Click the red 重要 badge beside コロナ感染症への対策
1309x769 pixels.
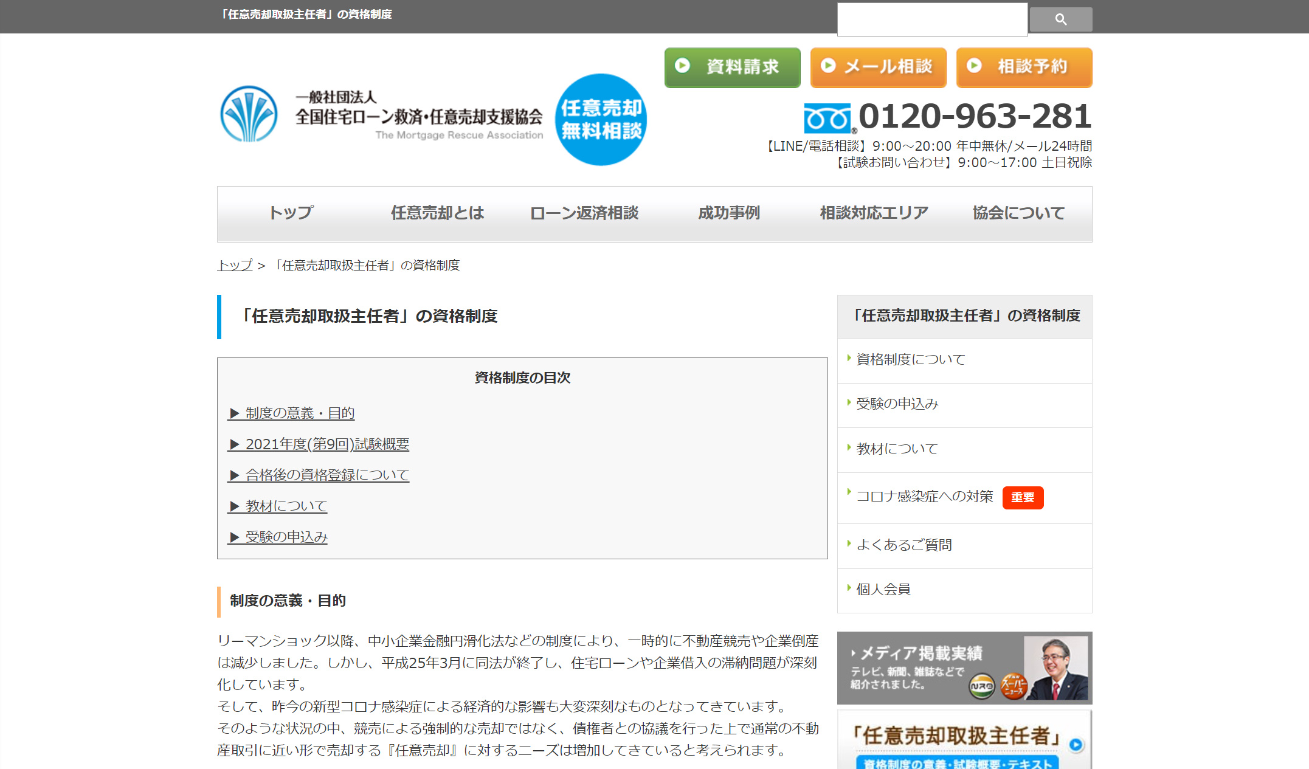[1023, 497]
